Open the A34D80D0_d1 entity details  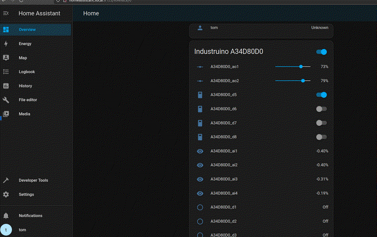coord(224,207)
